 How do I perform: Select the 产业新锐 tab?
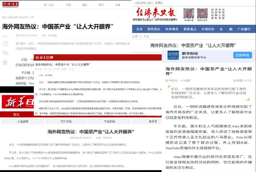pyautogui.click(x=109, y=121)
